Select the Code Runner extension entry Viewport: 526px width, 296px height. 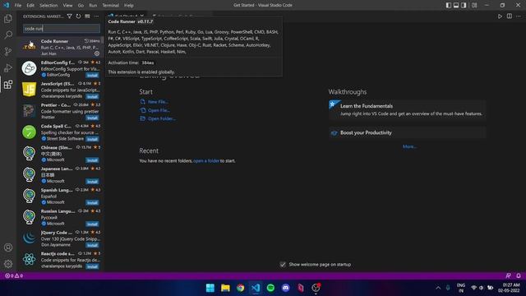pos(60,47)
